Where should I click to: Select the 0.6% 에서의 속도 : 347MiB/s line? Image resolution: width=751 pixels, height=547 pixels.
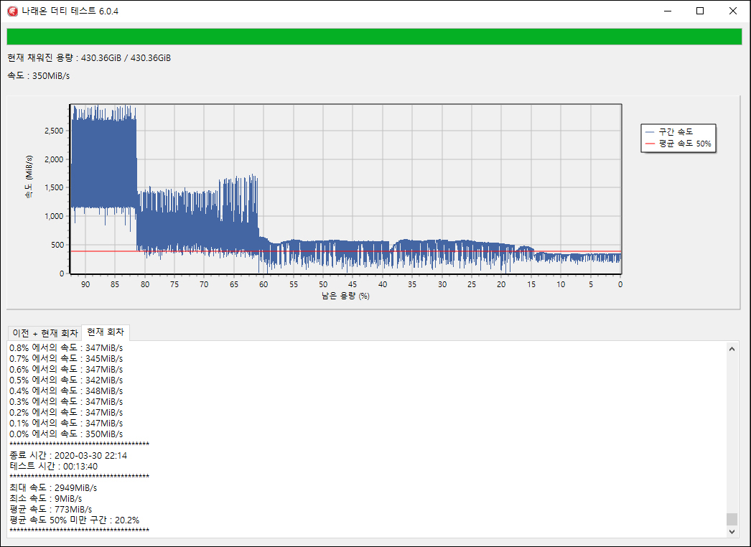tap(66, 369)
